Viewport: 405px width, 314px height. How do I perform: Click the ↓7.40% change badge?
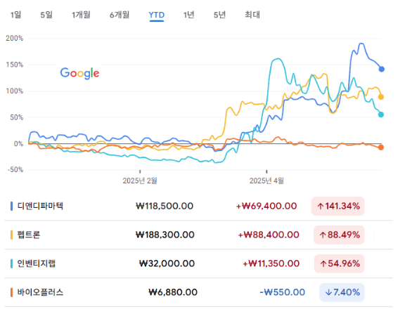(x=342, y=292)
